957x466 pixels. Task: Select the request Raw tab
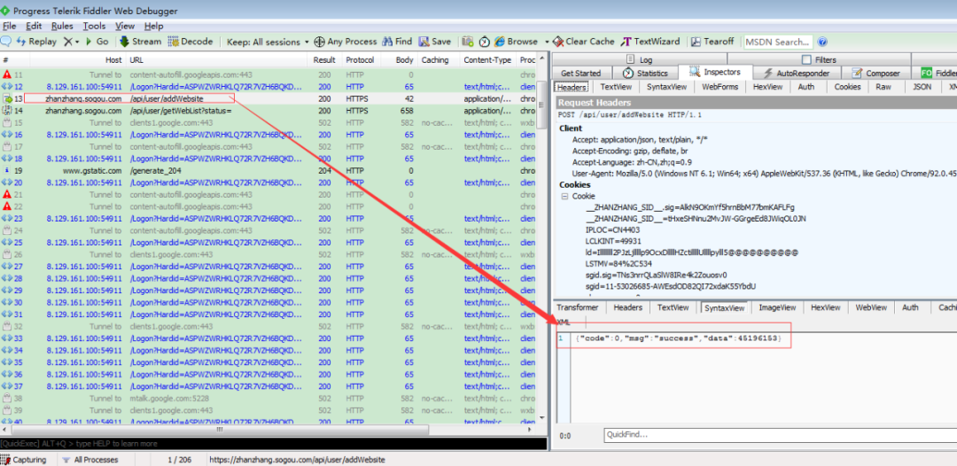[x=883, y=87]
